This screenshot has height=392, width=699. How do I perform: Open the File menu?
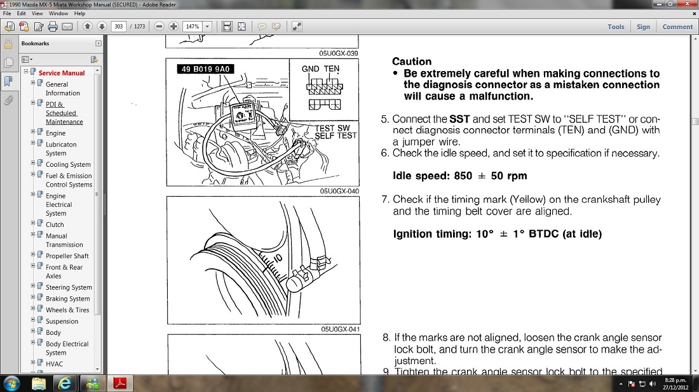(x=7, y=13)
